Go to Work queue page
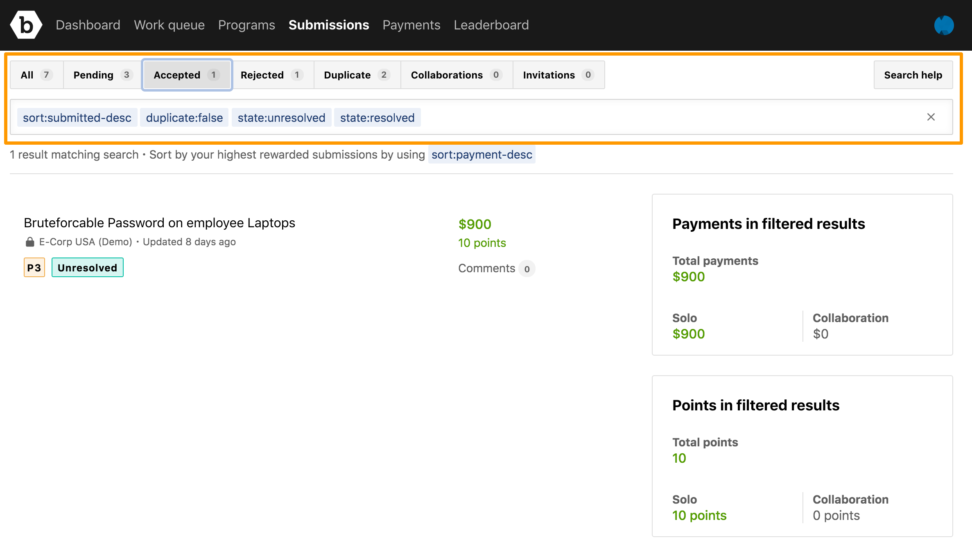This screenshot has height=551, width=972. point(169,25)
